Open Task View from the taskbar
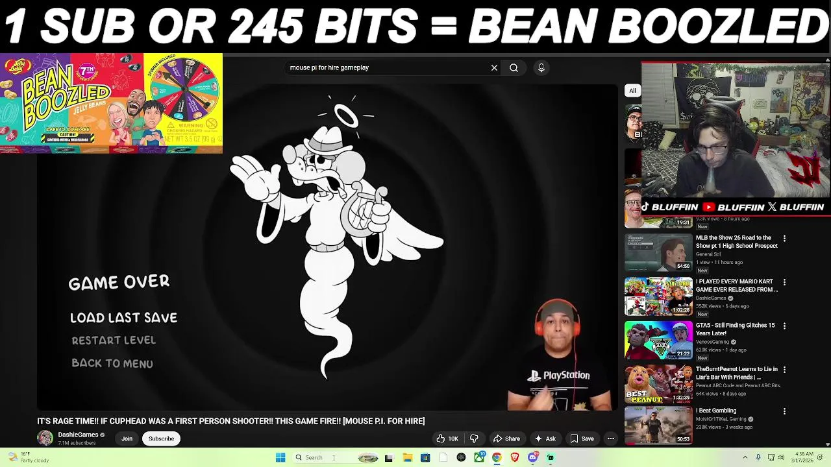The image size is (831, 467). click(389, 458)
